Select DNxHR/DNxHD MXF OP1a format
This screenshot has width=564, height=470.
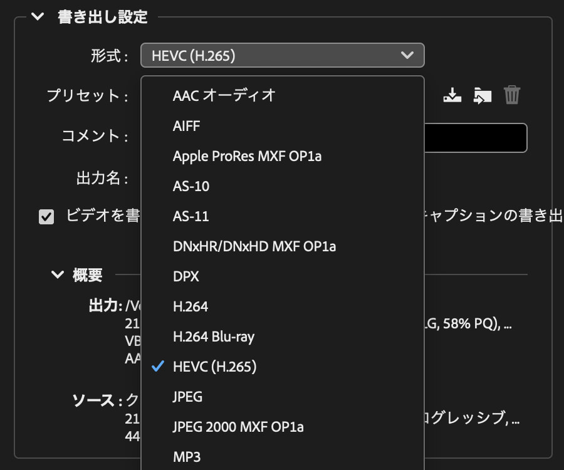[254, 246]
